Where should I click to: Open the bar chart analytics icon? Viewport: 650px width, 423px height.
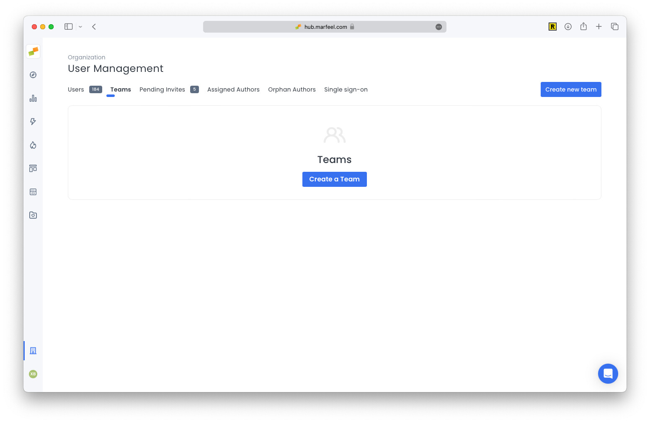pos(33,98)
